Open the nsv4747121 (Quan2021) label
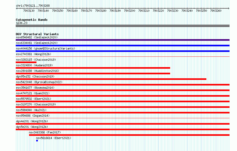The height and width of the screenshot is (151, 237). click(x=33, y=93)
